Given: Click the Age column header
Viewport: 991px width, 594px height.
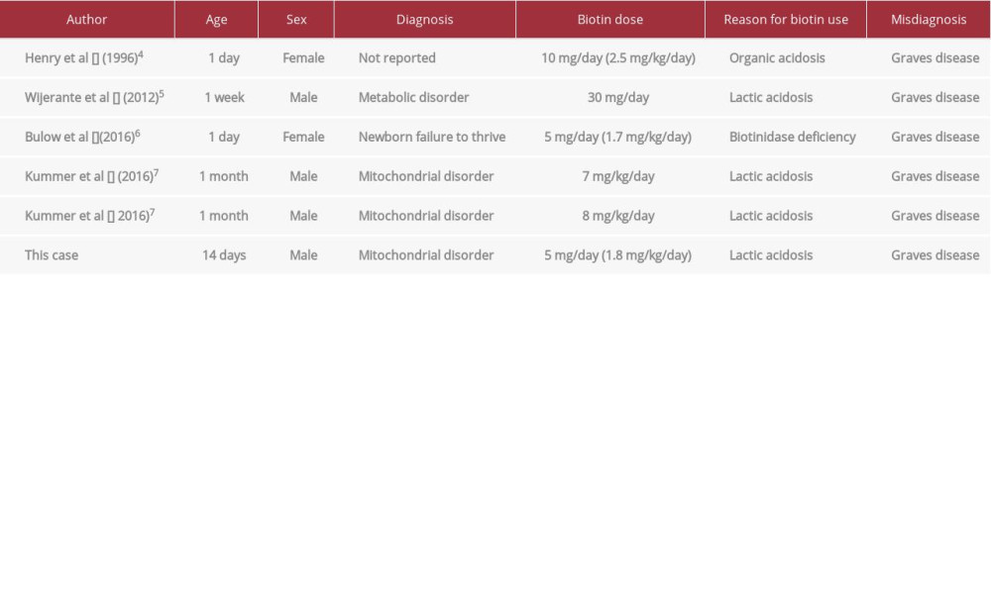Looking at the screenshot, I should point(216,20).
